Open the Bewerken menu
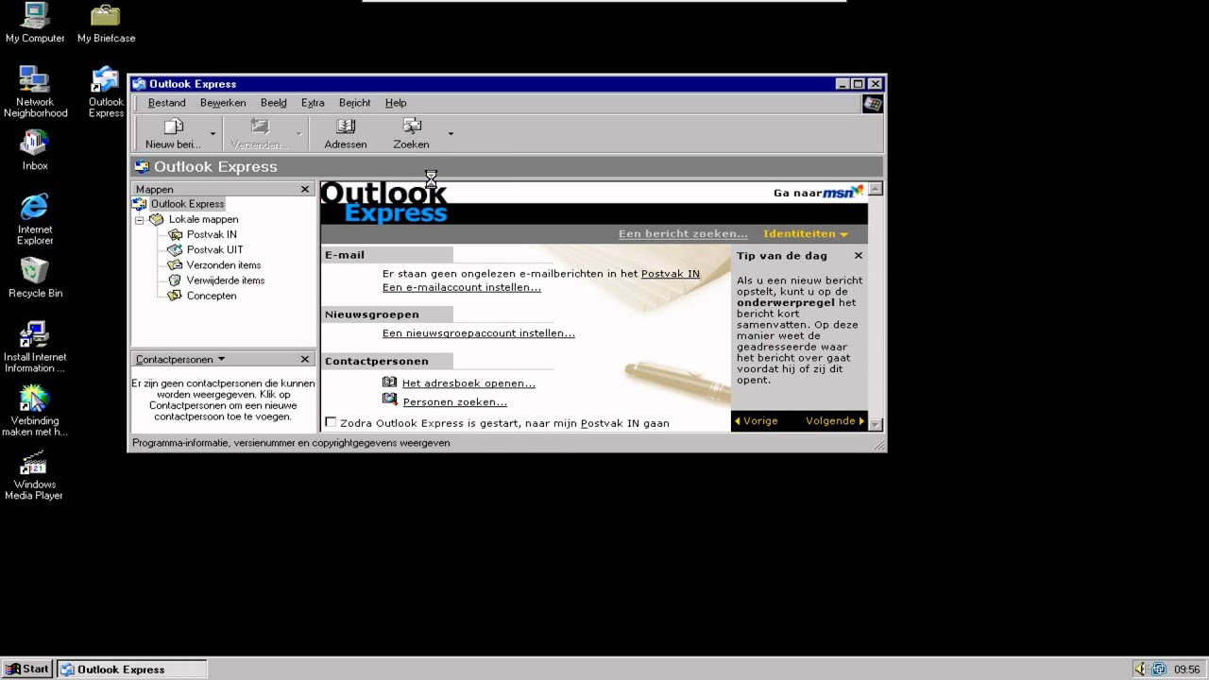Image resolution: width=1209 pixels, height=680 pixels. click(x=223, y=103)
